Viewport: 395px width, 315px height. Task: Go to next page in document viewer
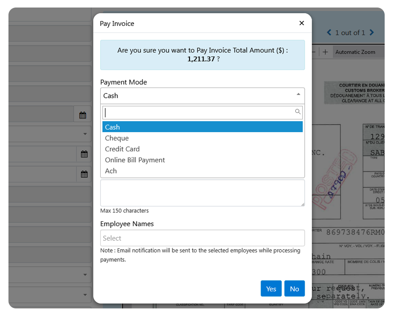372,32
